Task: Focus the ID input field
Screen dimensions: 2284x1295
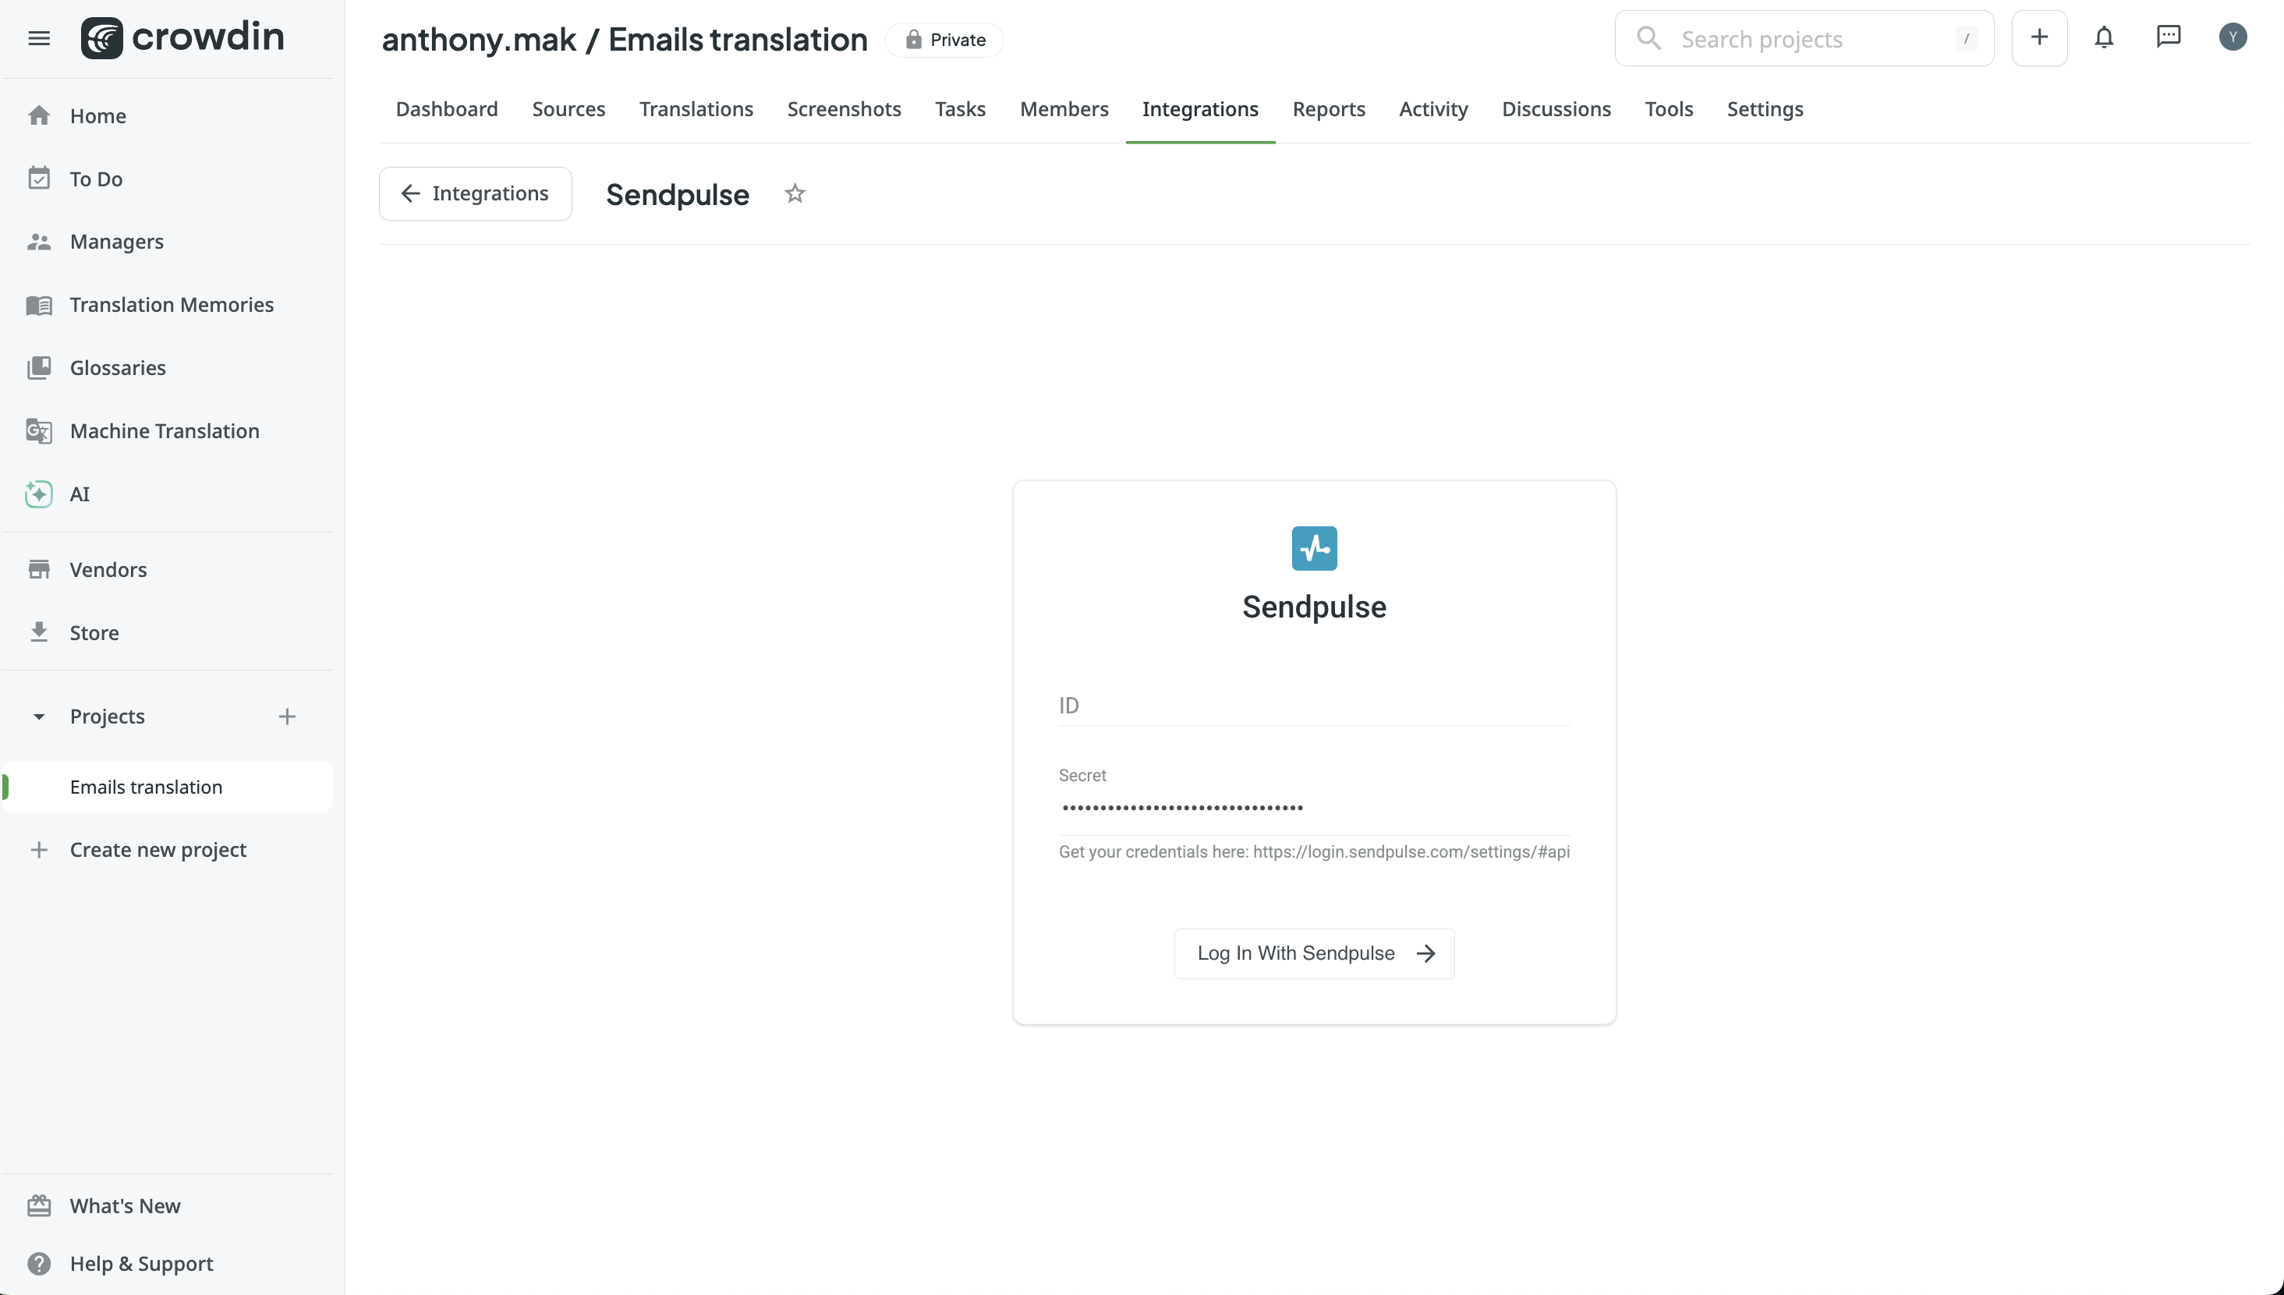Action: pyautogui.click(x=1314, y=705)
